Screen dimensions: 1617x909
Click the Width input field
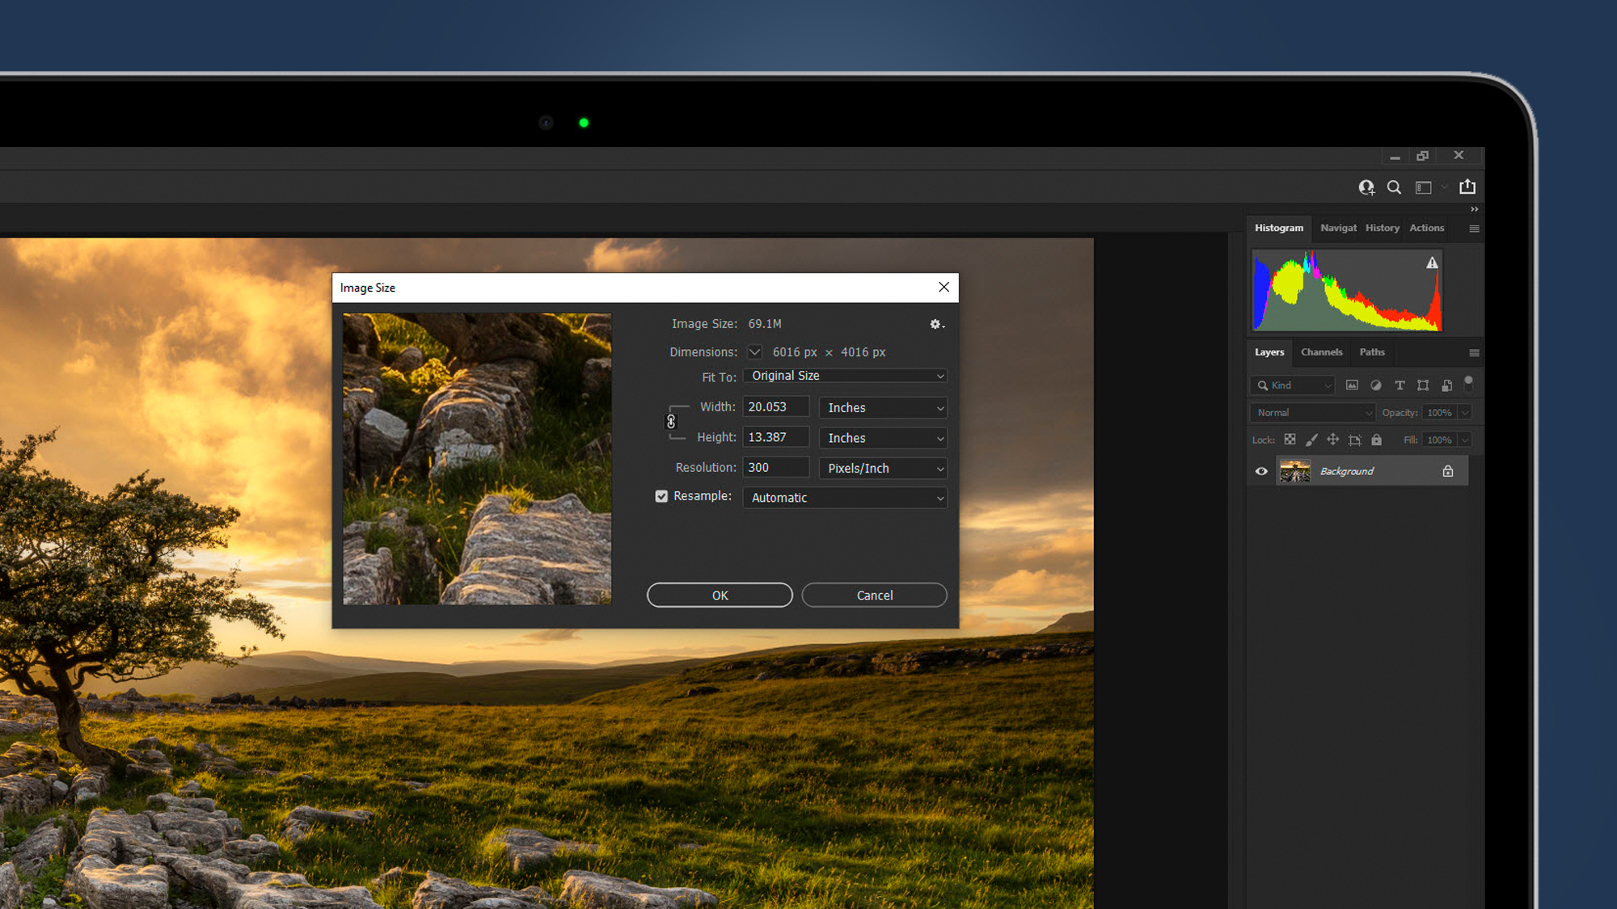click(x=778, y=406)
